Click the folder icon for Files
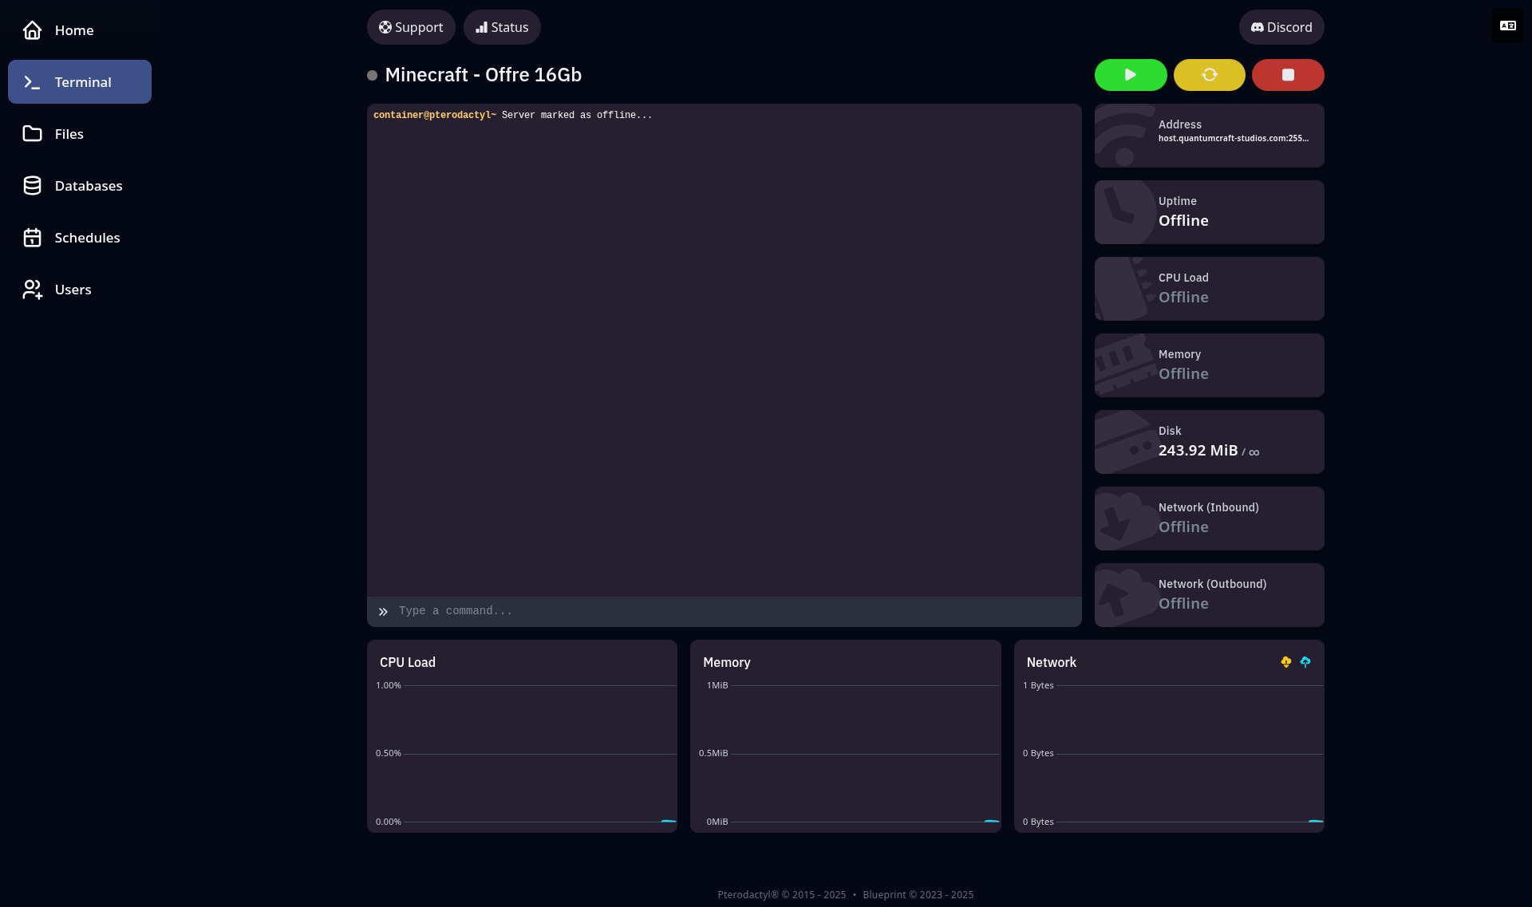This screenshot has width=1532, height=907. 32,134
